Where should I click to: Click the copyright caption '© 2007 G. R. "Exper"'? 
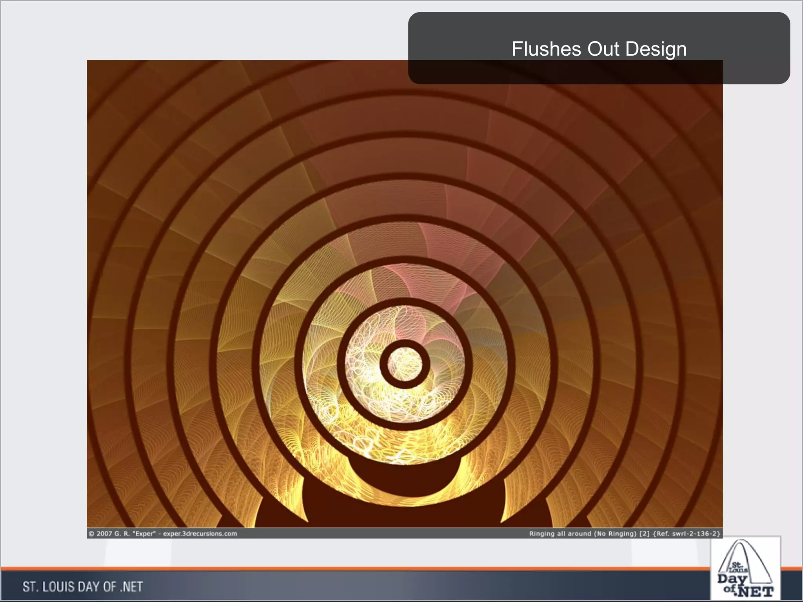coord(122,533)
